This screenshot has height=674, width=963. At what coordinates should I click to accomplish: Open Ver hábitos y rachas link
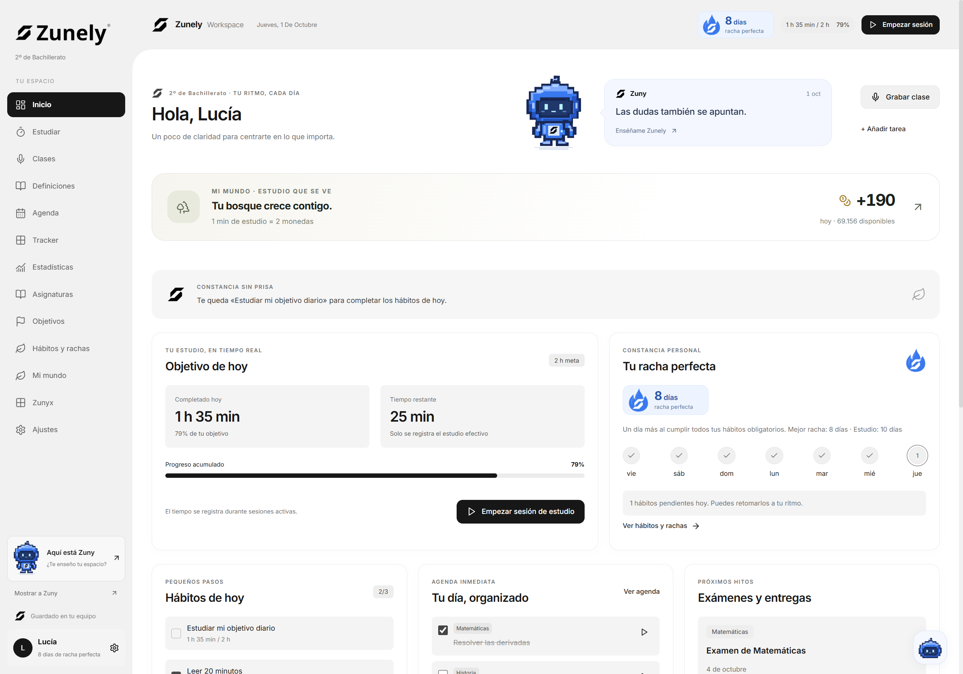[x=660, y=526]
